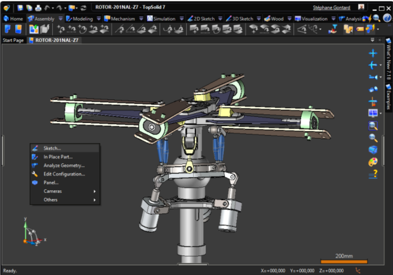393x275 pixels.
Task: Choose Panel... from the context menu
Action: (65, 182)
